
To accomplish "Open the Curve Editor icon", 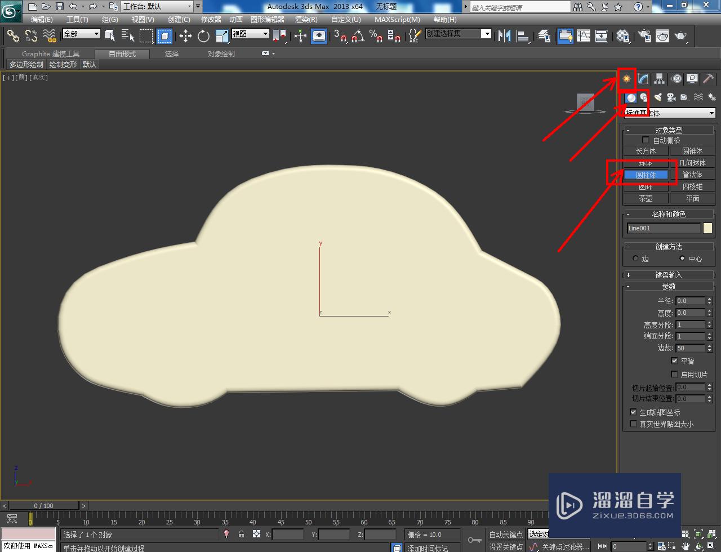I will pyautogui.click(x=584, y=36).
